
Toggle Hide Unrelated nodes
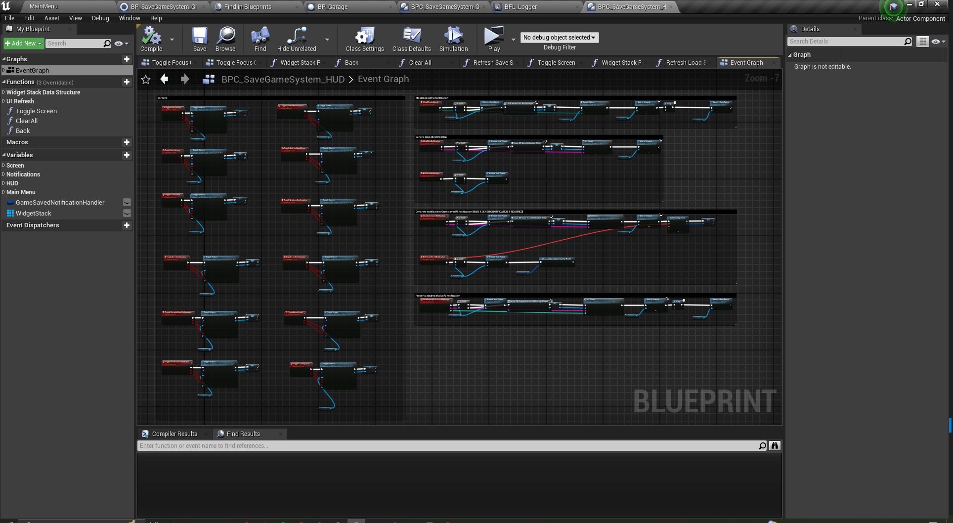pos(297,40)
